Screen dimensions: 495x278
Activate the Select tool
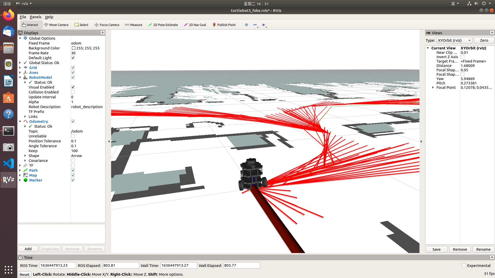click(81, 25)
